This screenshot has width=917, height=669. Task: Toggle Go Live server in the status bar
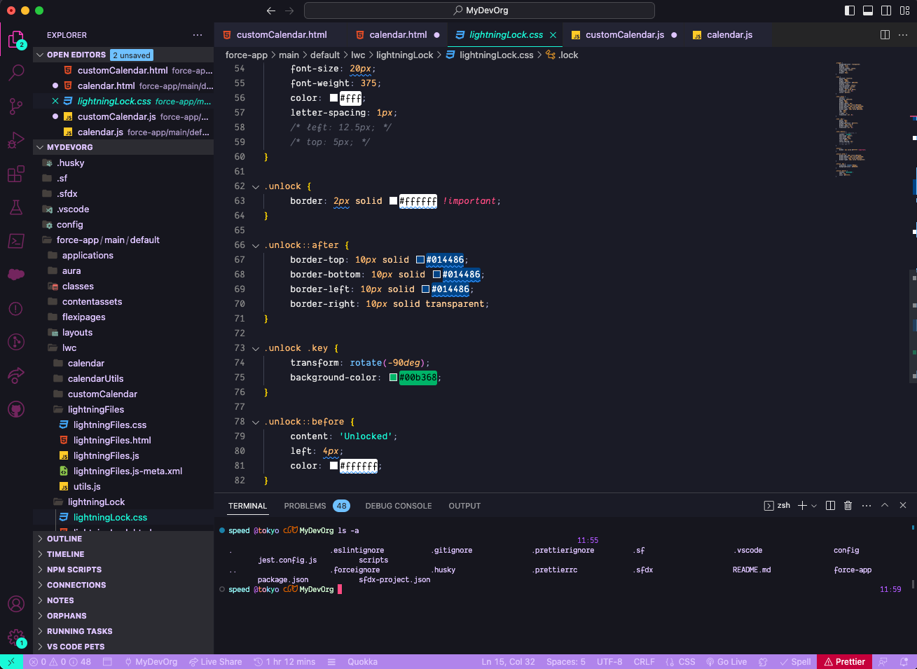(729, 661)
